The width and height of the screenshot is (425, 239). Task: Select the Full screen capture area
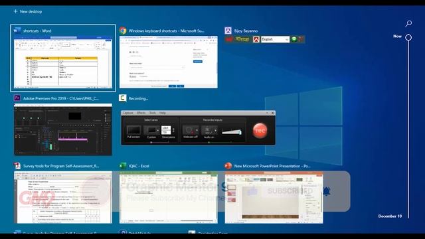[x=133, y=131]
